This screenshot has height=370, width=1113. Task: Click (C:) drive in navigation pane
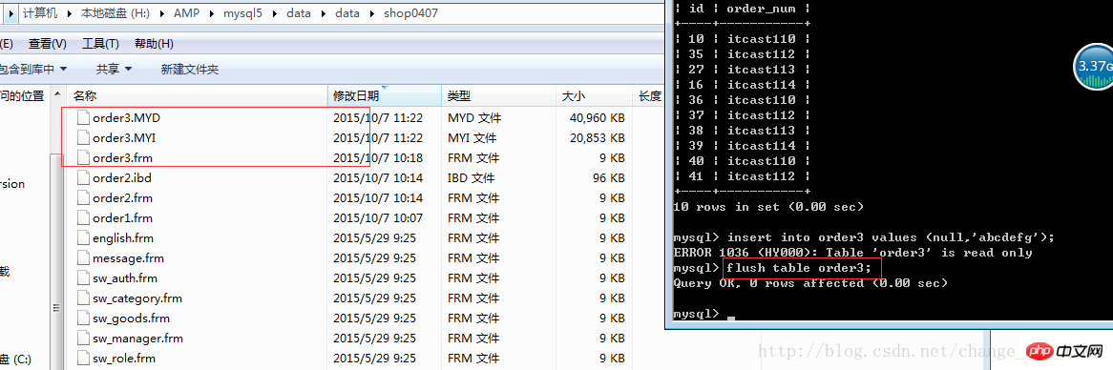16,360
